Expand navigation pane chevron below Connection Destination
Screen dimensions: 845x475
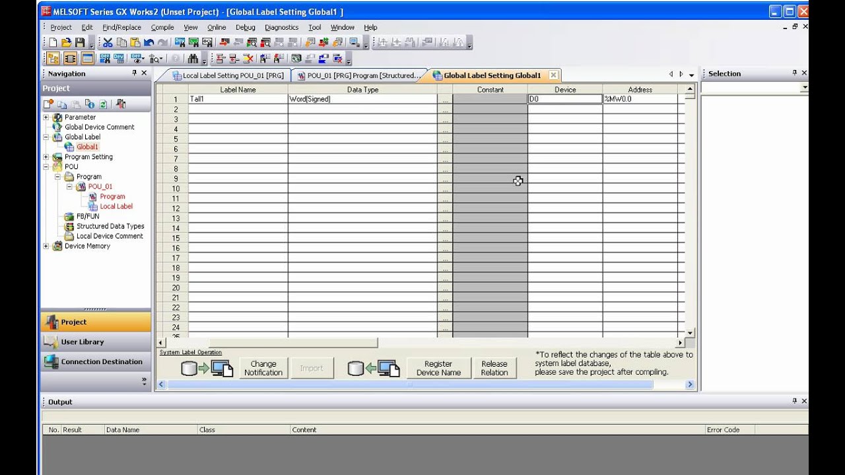[x=144, y=381]
